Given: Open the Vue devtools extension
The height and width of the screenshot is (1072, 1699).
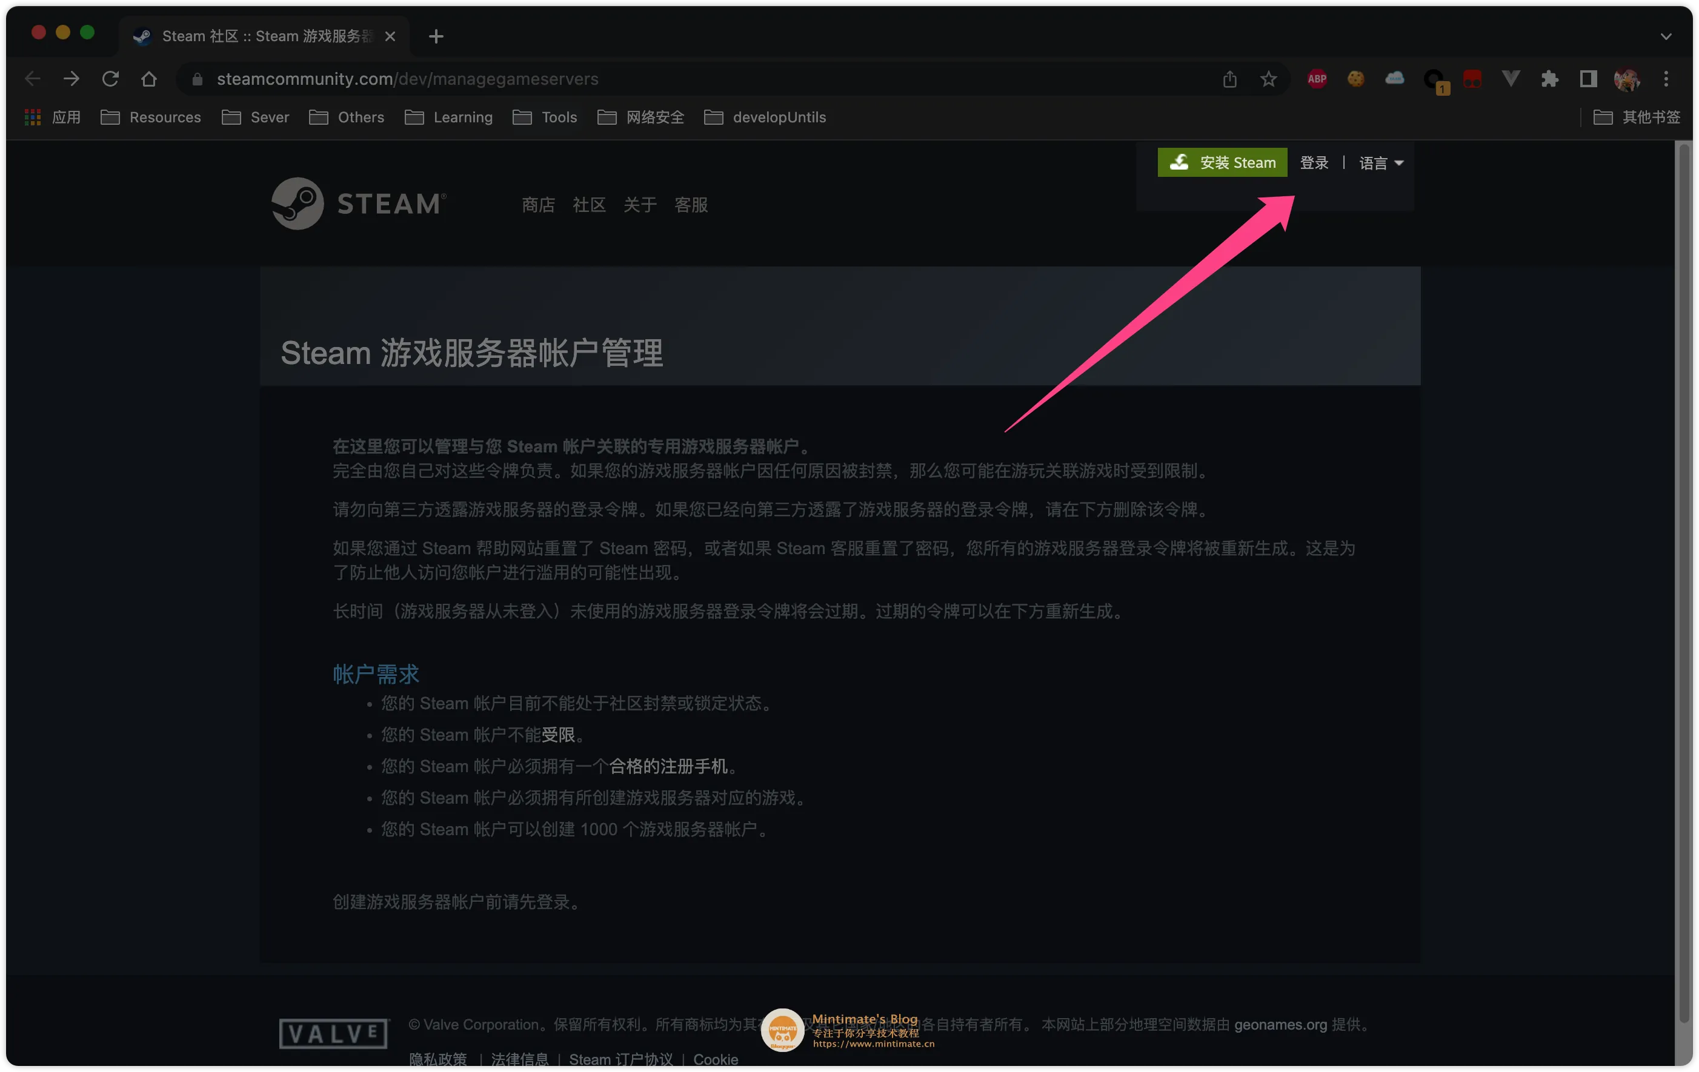Looking at the screenshot, I should pos(1510,78).
